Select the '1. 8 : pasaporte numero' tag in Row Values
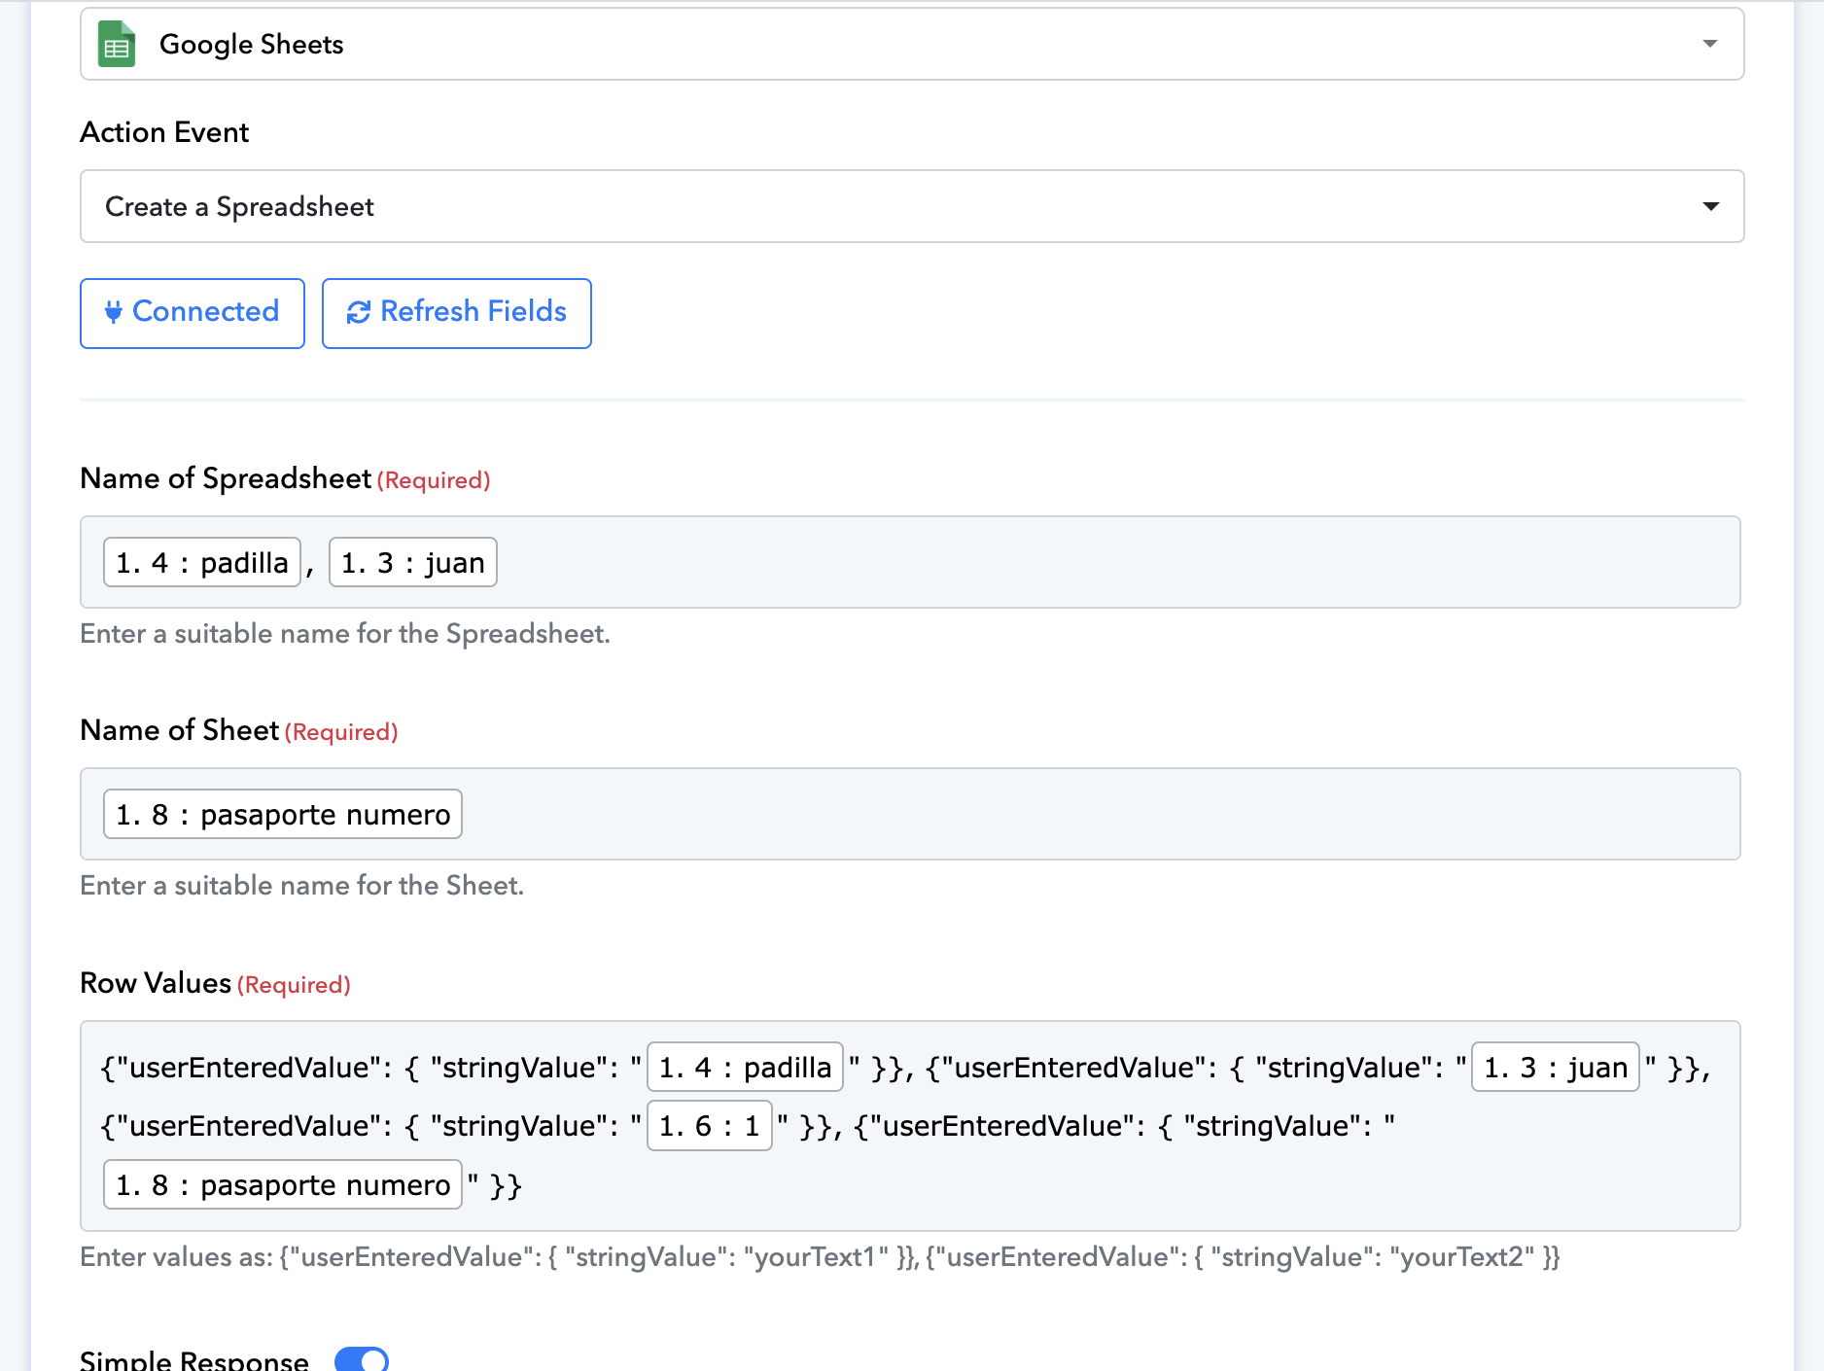The image size is (1824, 1371). point(283,1184)
